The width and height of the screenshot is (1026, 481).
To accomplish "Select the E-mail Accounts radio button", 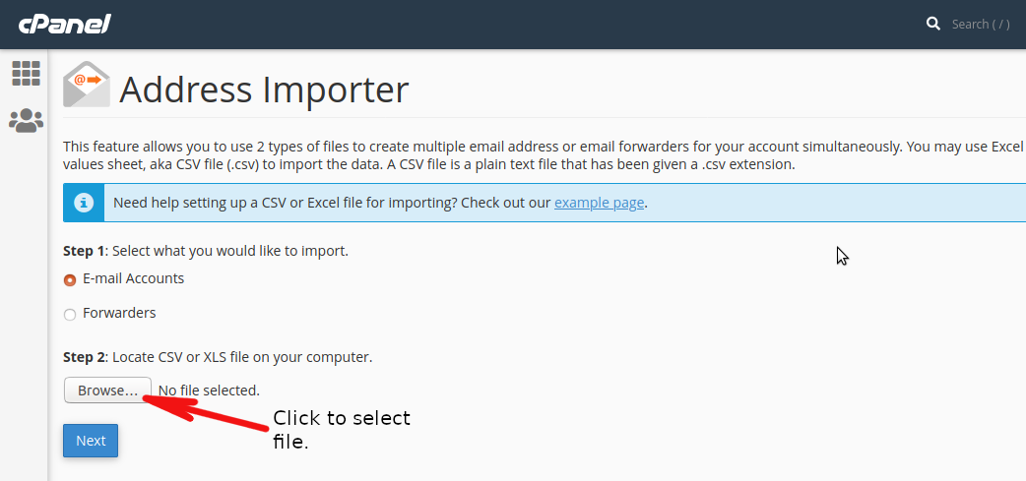I will click(70, 280).
